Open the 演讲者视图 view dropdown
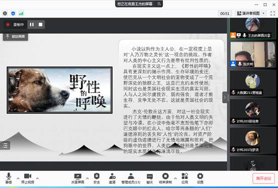The width and height of the screenshot is (278, 188). (251, 14)
